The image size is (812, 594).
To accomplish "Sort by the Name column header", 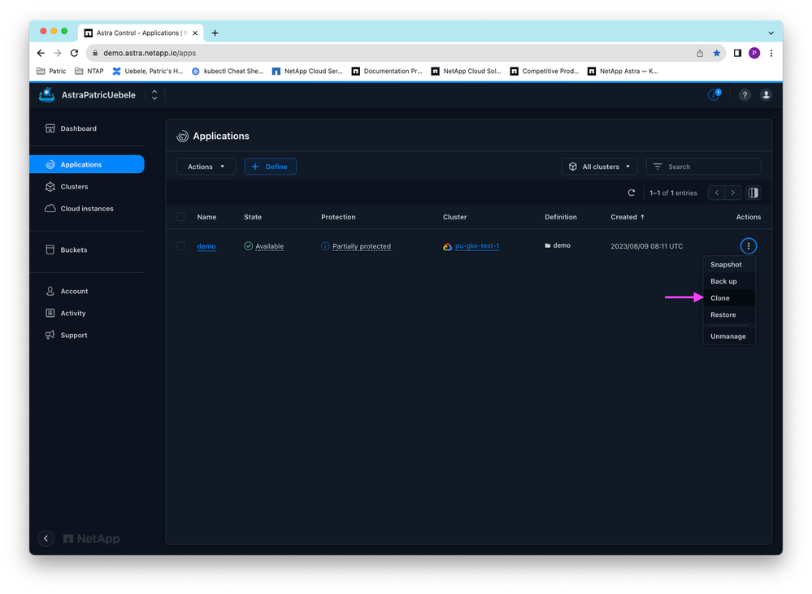I will (206, 217).
